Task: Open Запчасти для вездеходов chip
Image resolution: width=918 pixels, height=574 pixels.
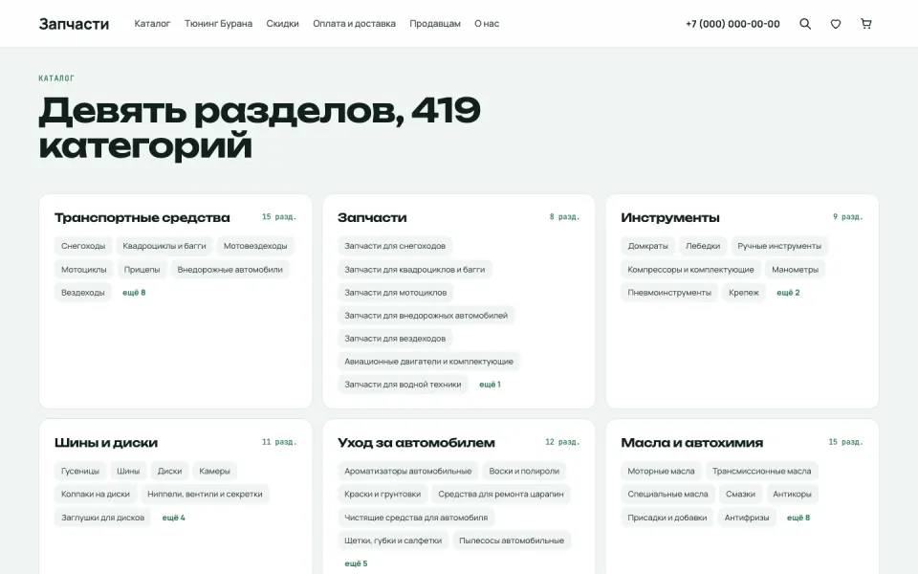Action: pyautogui.click(x=395, y=338)
